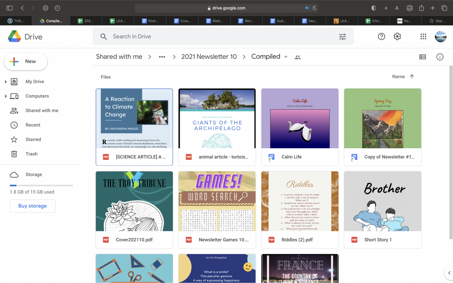Expand the Computers tree
The width and height of the screenshot is (453, 283).
pos(6,96)
